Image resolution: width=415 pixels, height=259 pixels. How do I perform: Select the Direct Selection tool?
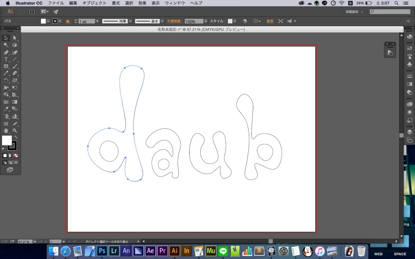click(15, 38)
